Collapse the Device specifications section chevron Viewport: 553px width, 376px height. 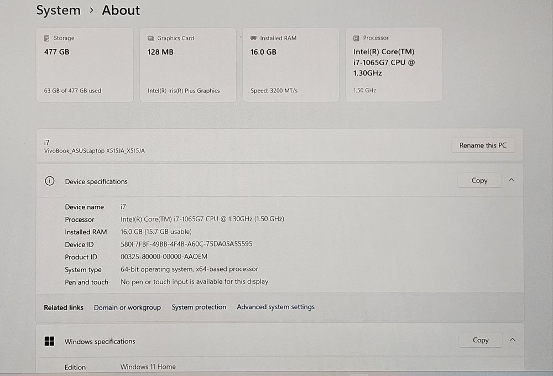pos(512,180)
